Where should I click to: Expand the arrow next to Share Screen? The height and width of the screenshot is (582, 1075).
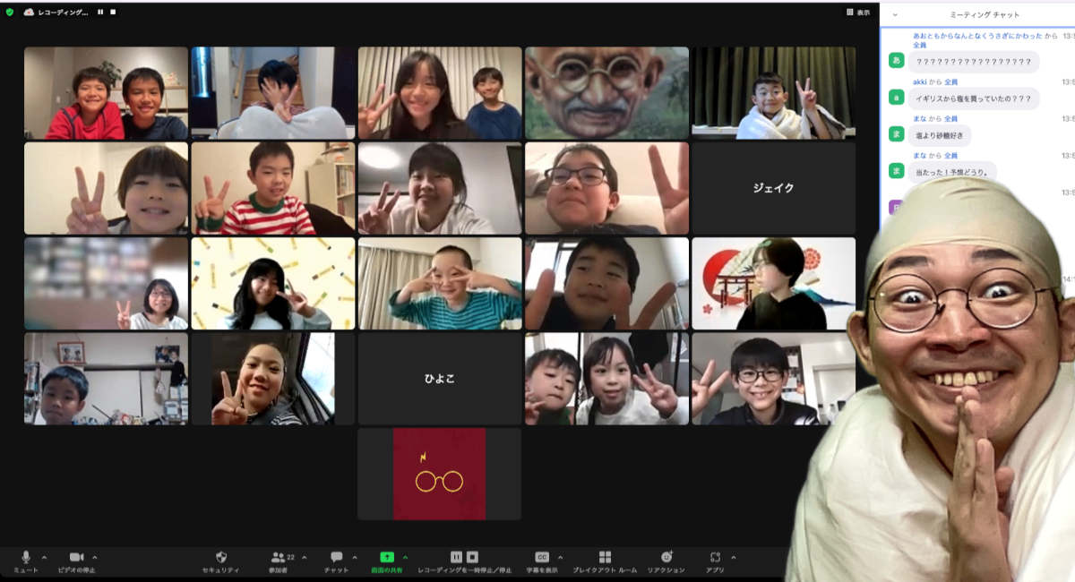coord(405,557)
